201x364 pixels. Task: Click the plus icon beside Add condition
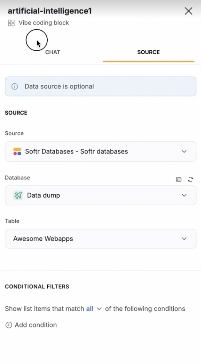pos(9,325)
